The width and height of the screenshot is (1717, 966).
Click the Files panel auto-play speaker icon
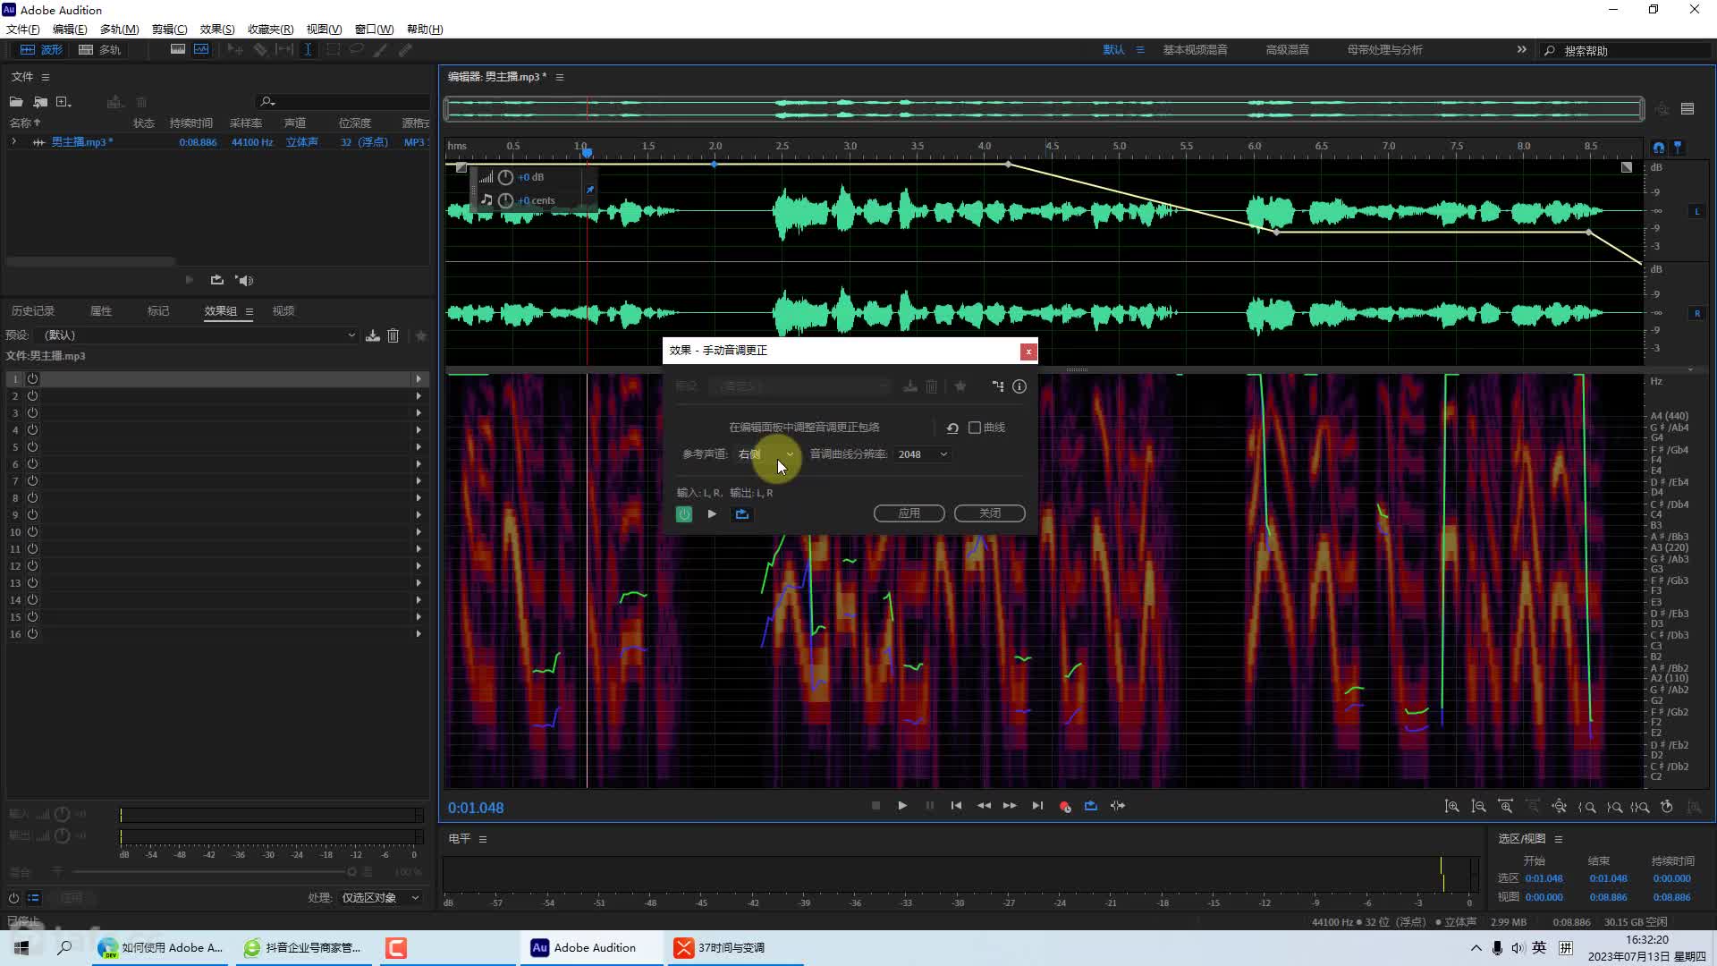[x=244, y=280]
